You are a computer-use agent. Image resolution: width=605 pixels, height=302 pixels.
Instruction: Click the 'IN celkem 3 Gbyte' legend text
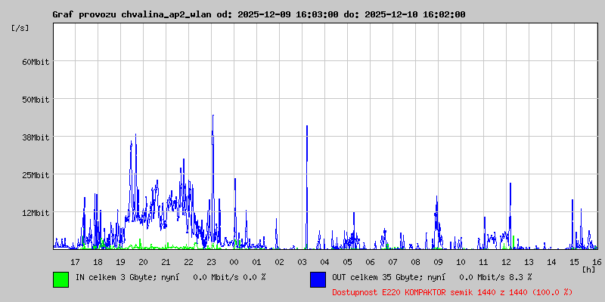[x=115, y=277]
